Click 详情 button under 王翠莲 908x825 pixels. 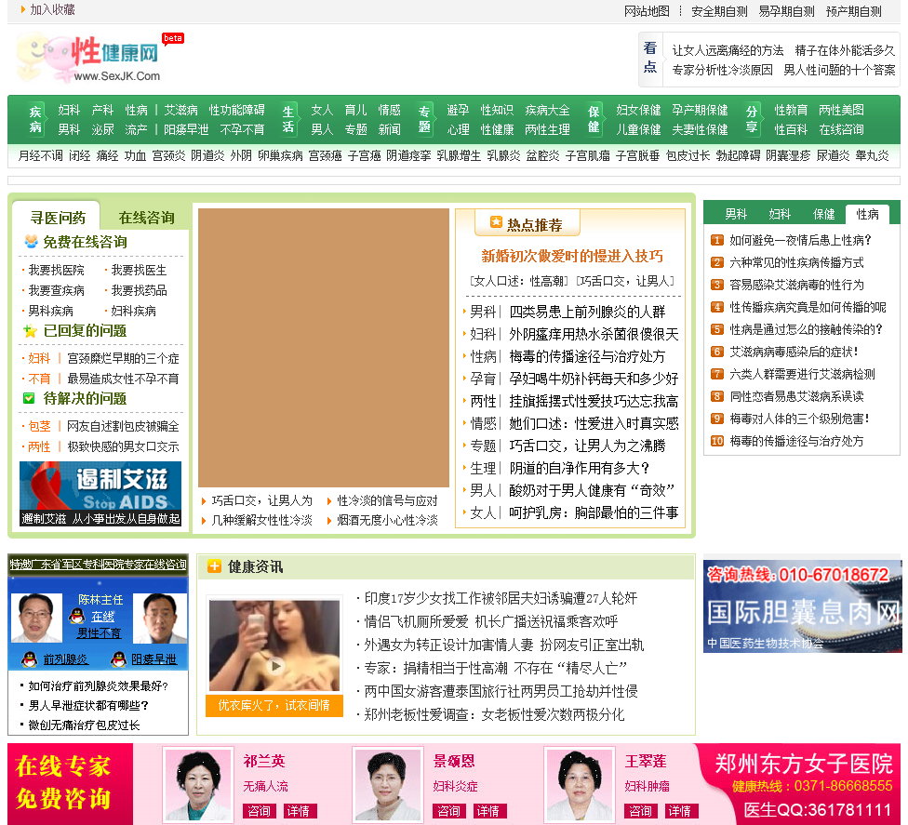[x=680, y=811]
